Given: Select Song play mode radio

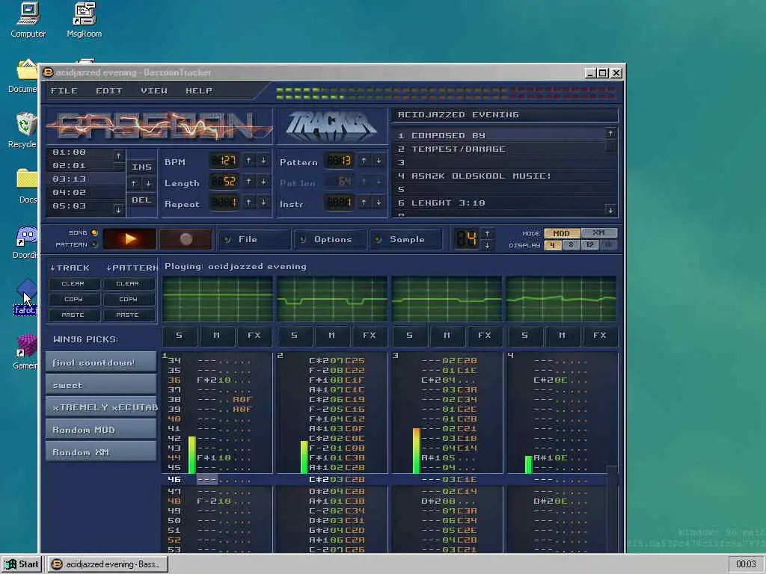Looking at the screenshot, I should click(94, 233).
